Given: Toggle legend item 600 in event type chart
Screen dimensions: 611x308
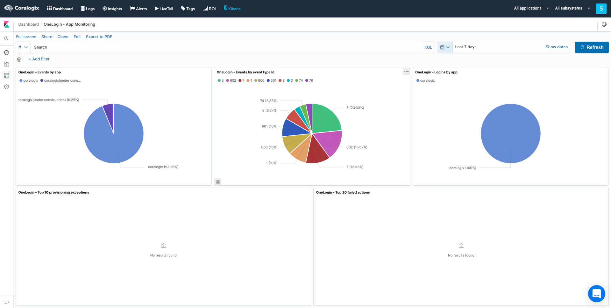Looking at the screenshot, I should pos(259,81).
